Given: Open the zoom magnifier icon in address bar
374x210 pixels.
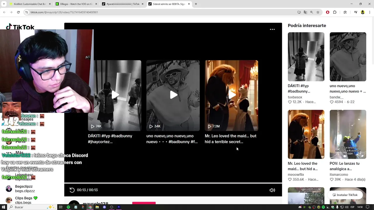Looking at the screenshot, I should [x=311, y=12].
